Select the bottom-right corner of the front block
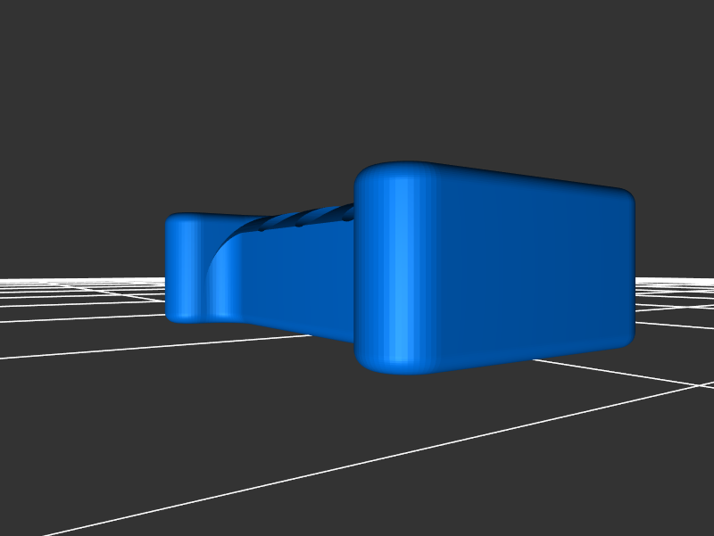Image resolution: width=714 pixels, height=536 pixels. coord(625,339)
